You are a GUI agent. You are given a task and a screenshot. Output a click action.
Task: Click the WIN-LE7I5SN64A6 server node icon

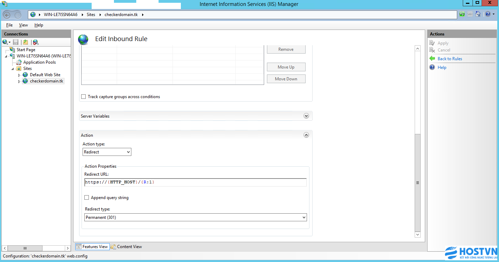(13, 56)
